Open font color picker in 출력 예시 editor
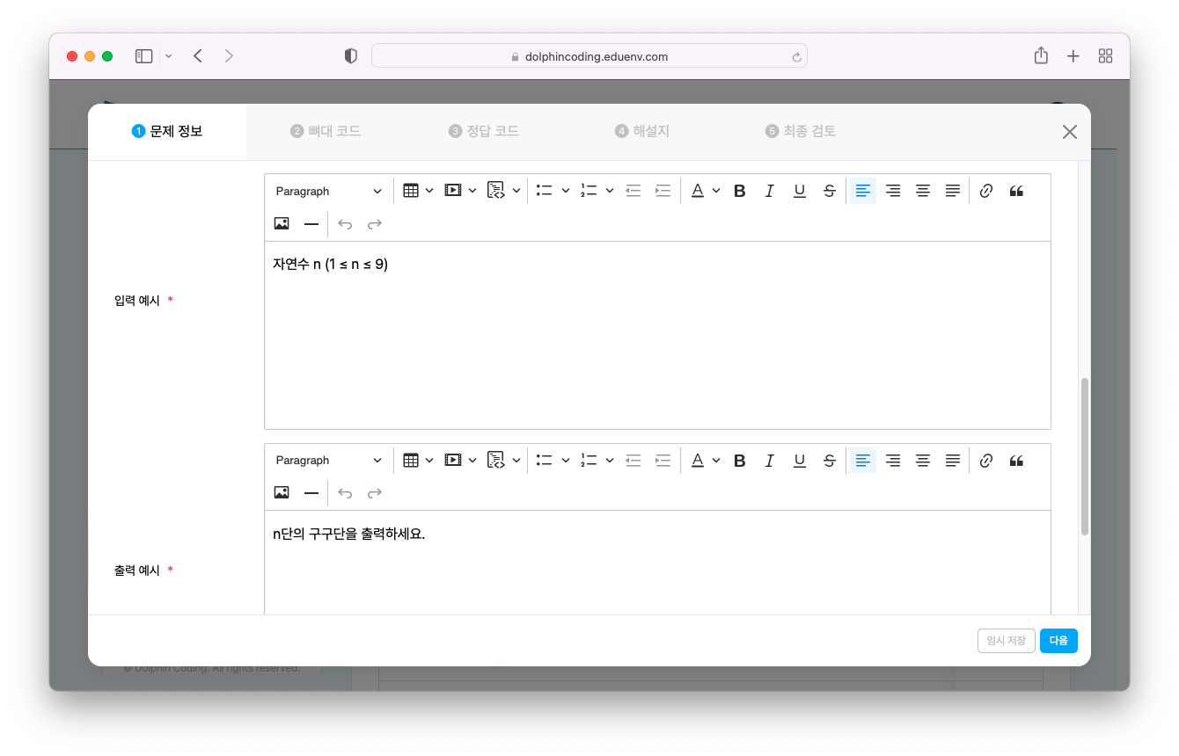This screenshot has width=1179, height=756. (x=698, y=460)
